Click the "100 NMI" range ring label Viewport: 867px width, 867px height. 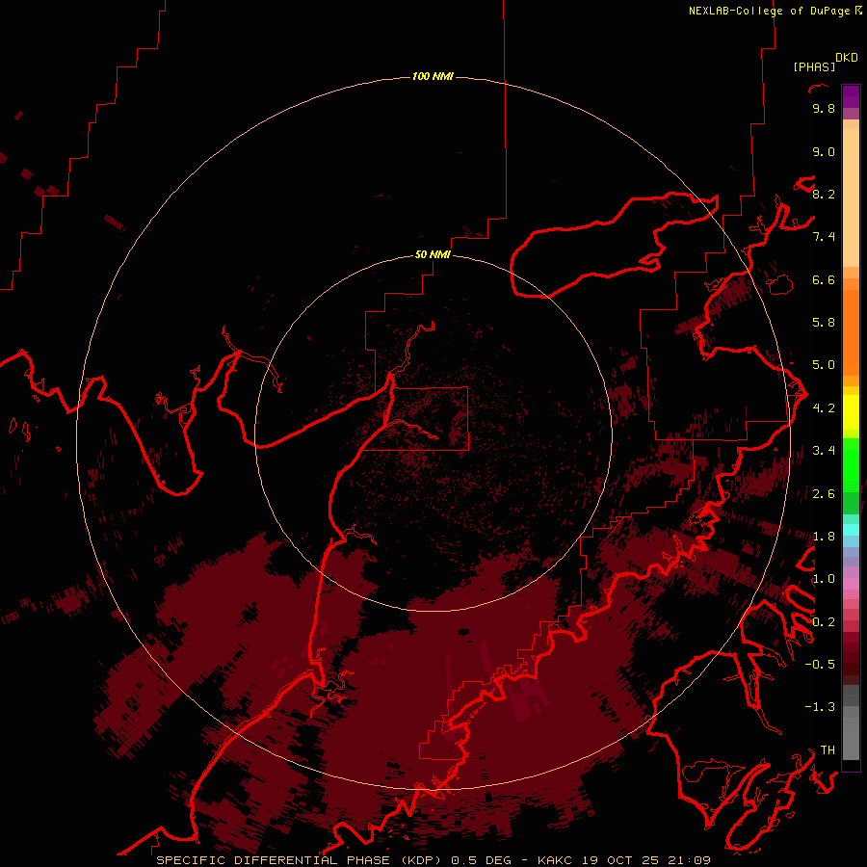click(x=433, y=76)
